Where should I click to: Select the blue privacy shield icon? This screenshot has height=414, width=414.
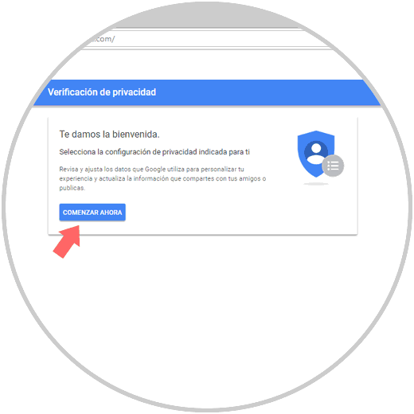point(316,154)
